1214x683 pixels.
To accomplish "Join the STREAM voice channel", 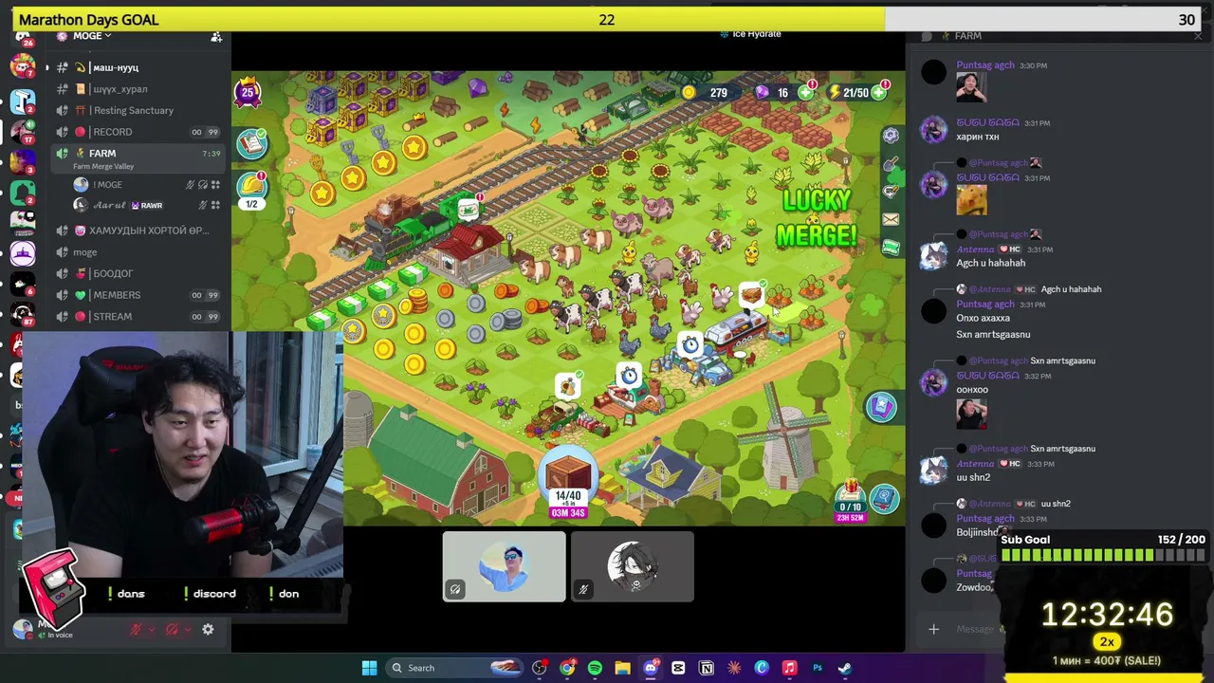I will pyautogui.click(x=138, y=316).
